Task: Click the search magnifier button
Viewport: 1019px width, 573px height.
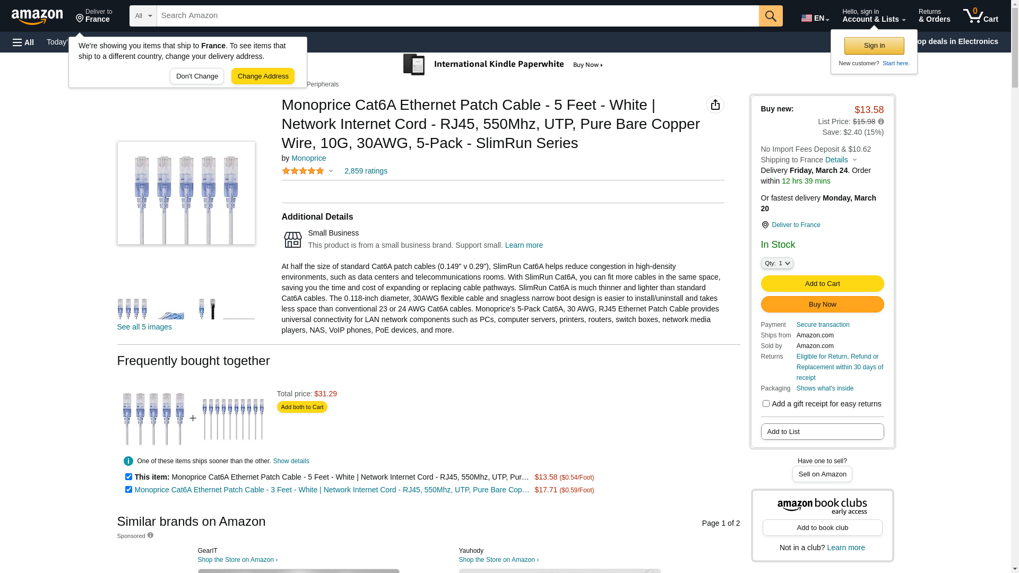Action: tap(771, 16)
